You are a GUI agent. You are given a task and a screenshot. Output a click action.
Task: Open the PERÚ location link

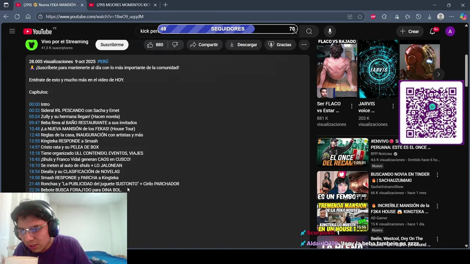(x=103, y=62)
